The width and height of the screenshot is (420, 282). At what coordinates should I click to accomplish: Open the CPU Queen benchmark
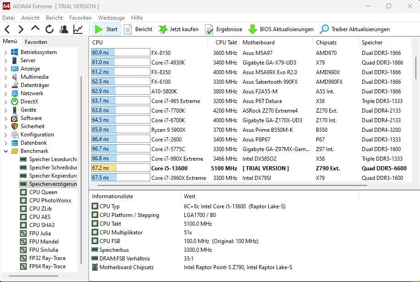coord(39,192)
